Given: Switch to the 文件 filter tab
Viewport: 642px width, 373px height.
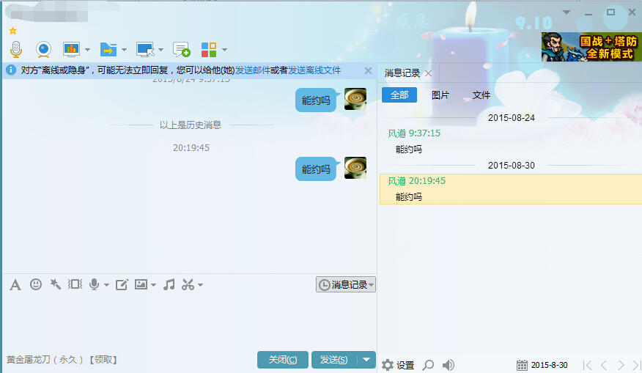Looking at the screenshot, I should pos(481,95).
